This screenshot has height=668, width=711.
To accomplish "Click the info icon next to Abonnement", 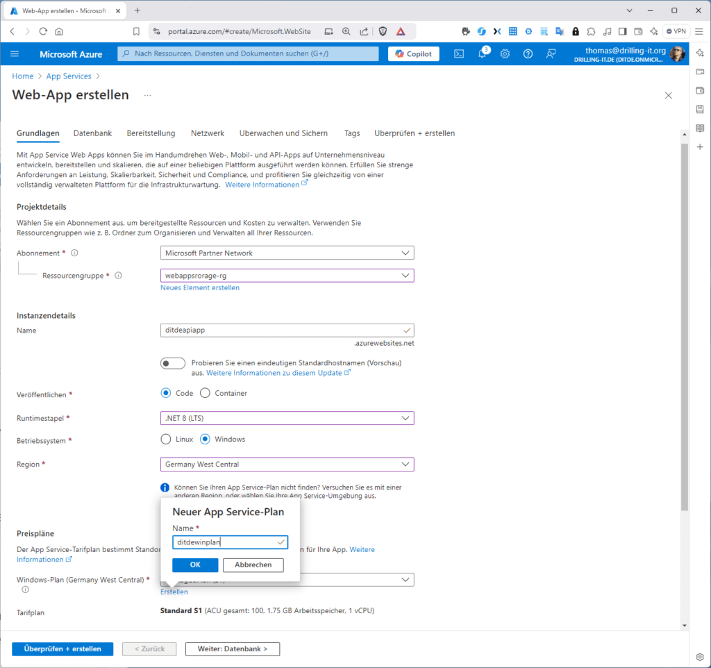I will click(74, 253).
